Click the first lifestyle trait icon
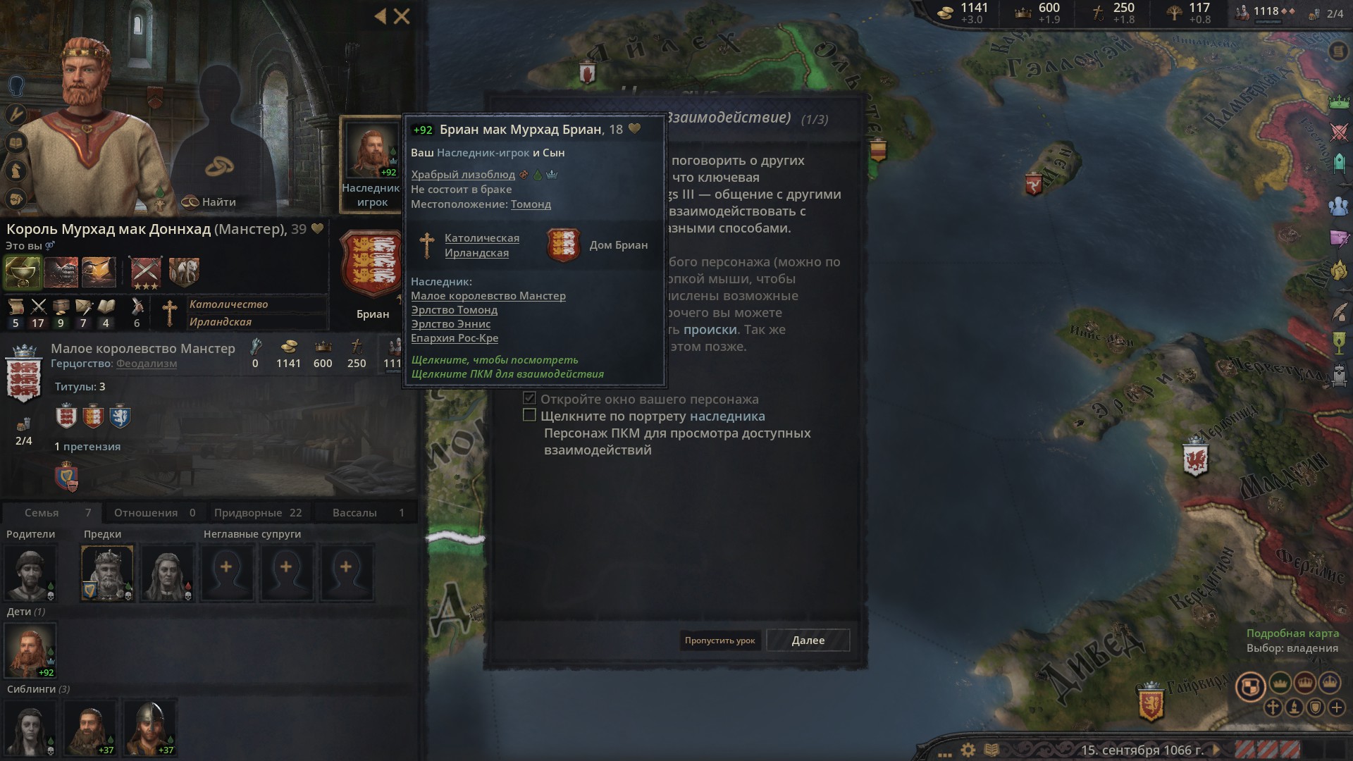 23,272
